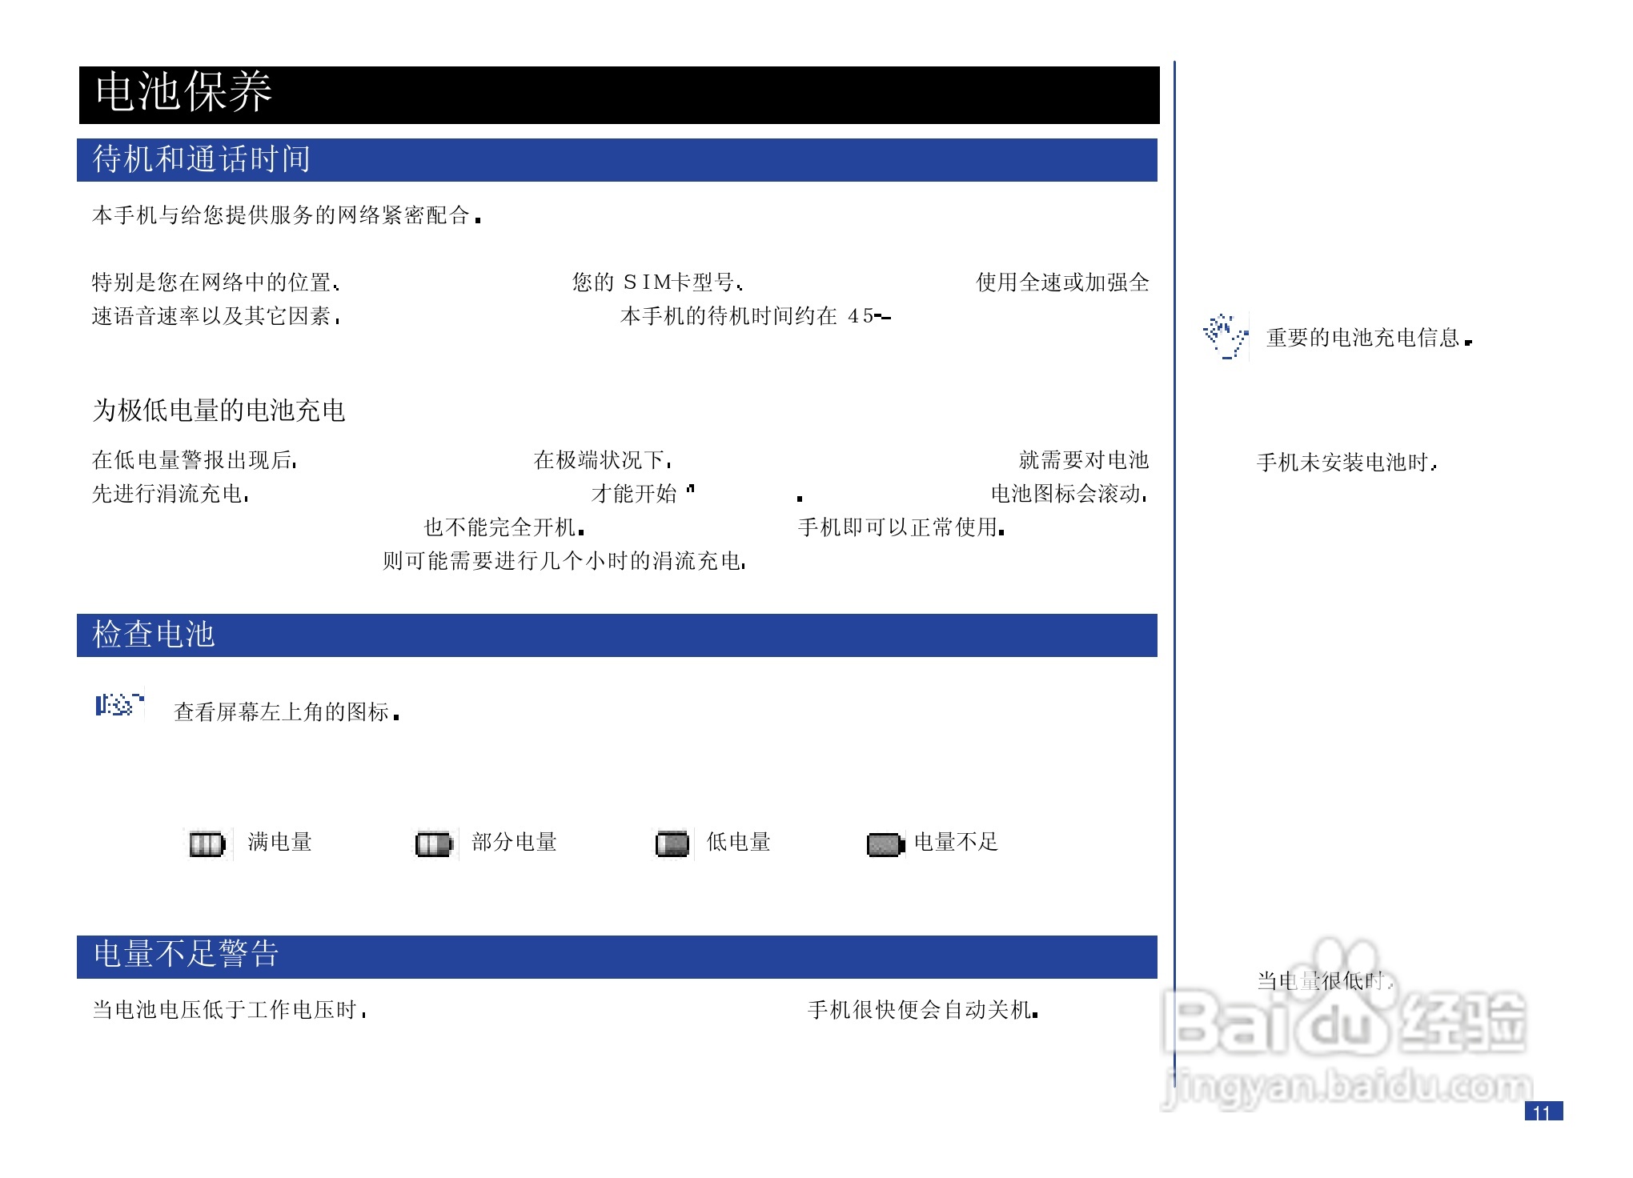Screen dimensions: 1633x1178
Task: Select the 电量不足 insufficient battery icon
Action: (884, 842)
